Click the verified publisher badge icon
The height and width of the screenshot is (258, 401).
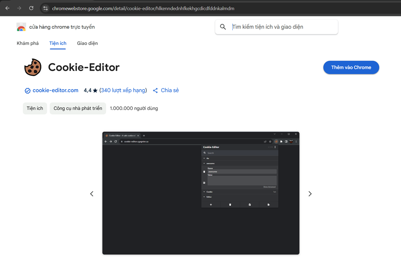pos(28,90)
